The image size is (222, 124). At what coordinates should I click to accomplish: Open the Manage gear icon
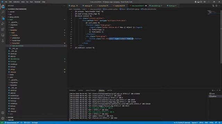click(3, 118)
